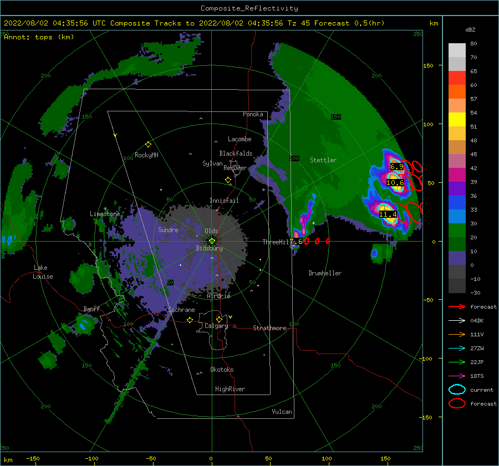
Task: Click the Sundre map label
Action: 168,229
